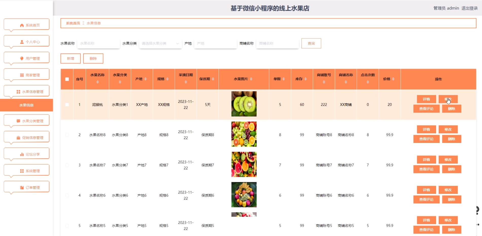This screenshot has height=236, width=482.
Task: Click the 水果信息管理 sidebar icon
Action: tap(18, 92)
